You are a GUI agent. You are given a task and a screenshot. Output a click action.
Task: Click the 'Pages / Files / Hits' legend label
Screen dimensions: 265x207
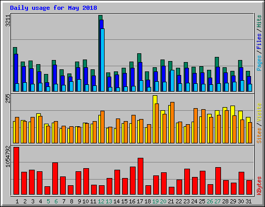pos(259,43)
